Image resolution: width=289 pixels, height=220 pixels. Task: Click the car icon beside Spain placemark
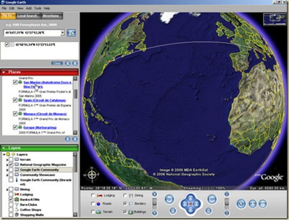(x=20, y=100)
